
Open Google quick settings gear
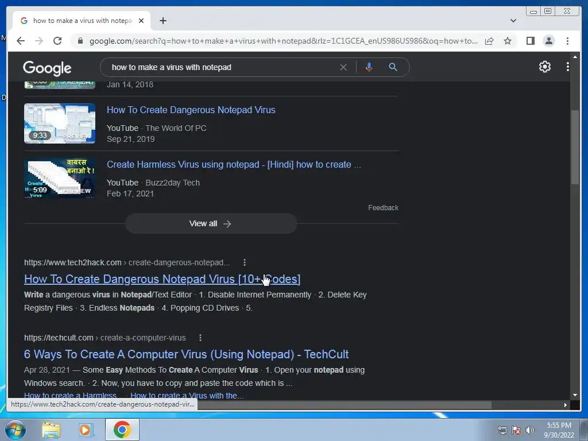click(544, 67)
